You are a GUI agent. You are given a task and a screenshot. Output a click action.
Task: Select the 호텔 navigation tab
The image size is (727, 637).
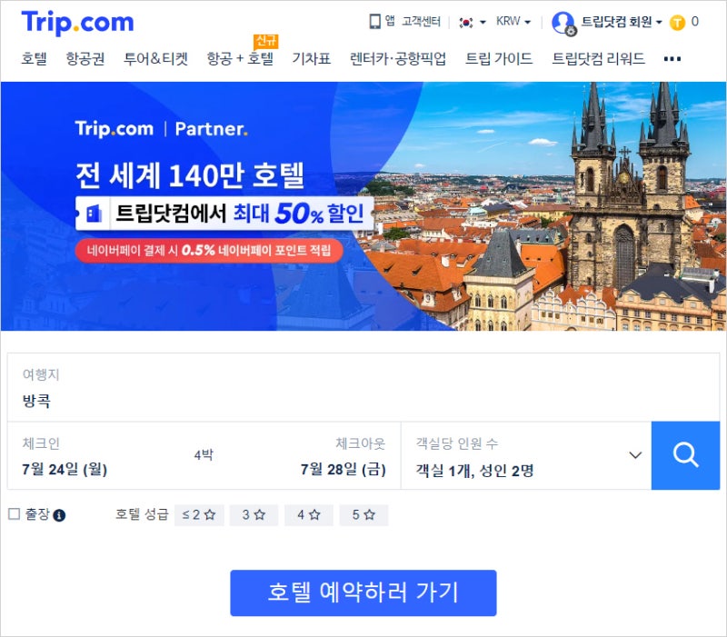click(x=34, y=59)
